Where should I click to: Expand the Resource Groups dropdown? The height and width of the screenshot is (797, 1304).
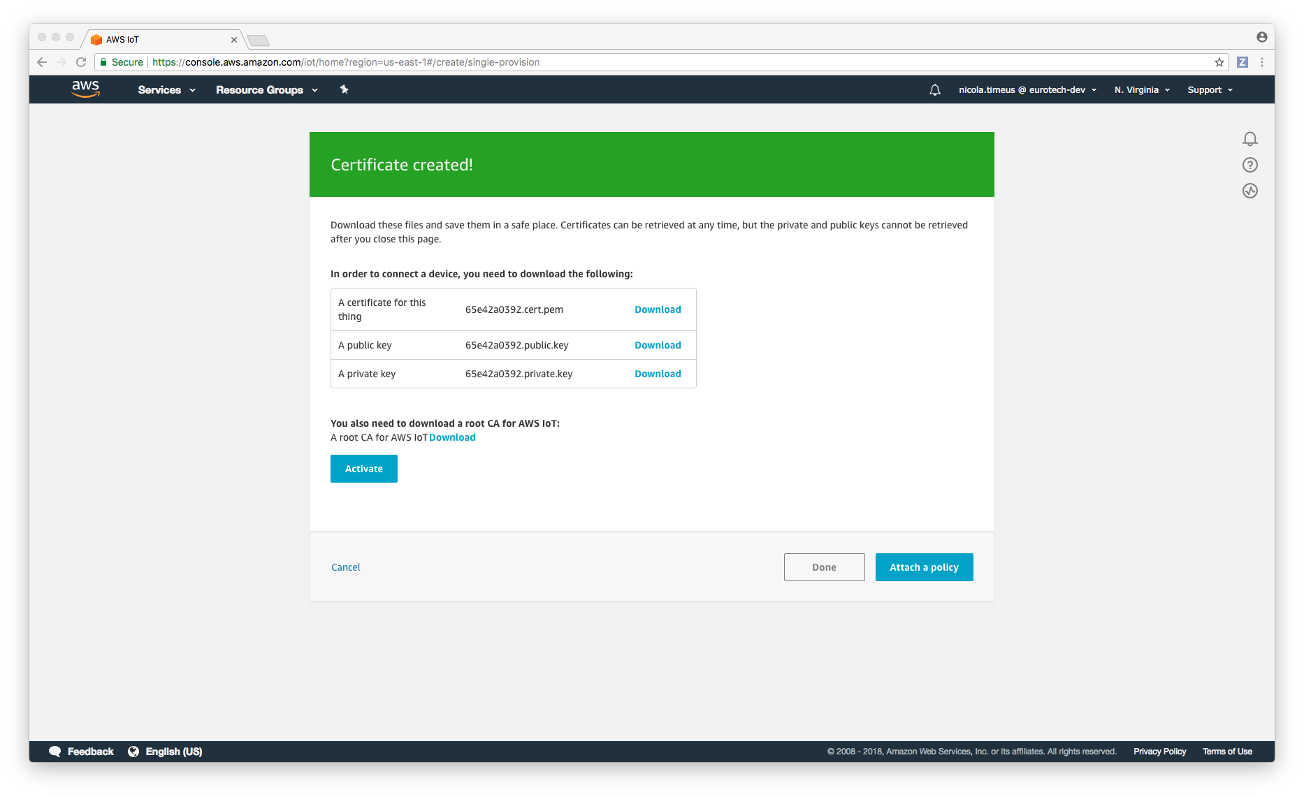pyautogui.click(x=267, y=90)
